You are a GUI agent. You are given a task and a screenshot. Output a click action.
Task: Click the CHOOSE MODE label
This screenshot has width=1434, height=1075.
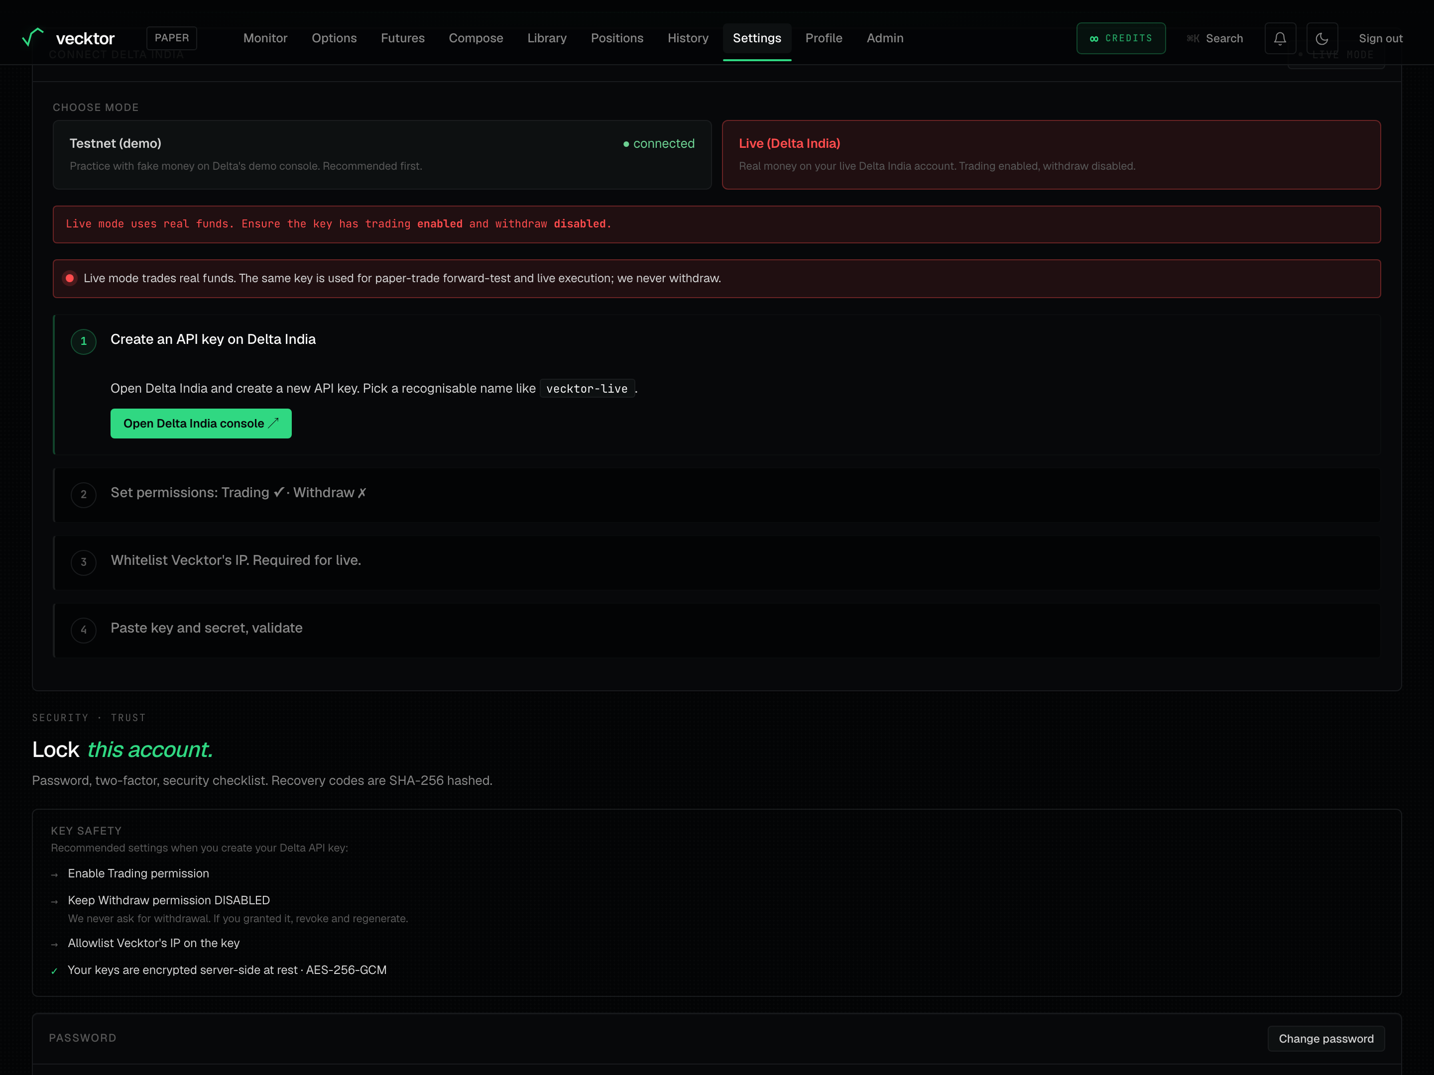pos(96,107)
